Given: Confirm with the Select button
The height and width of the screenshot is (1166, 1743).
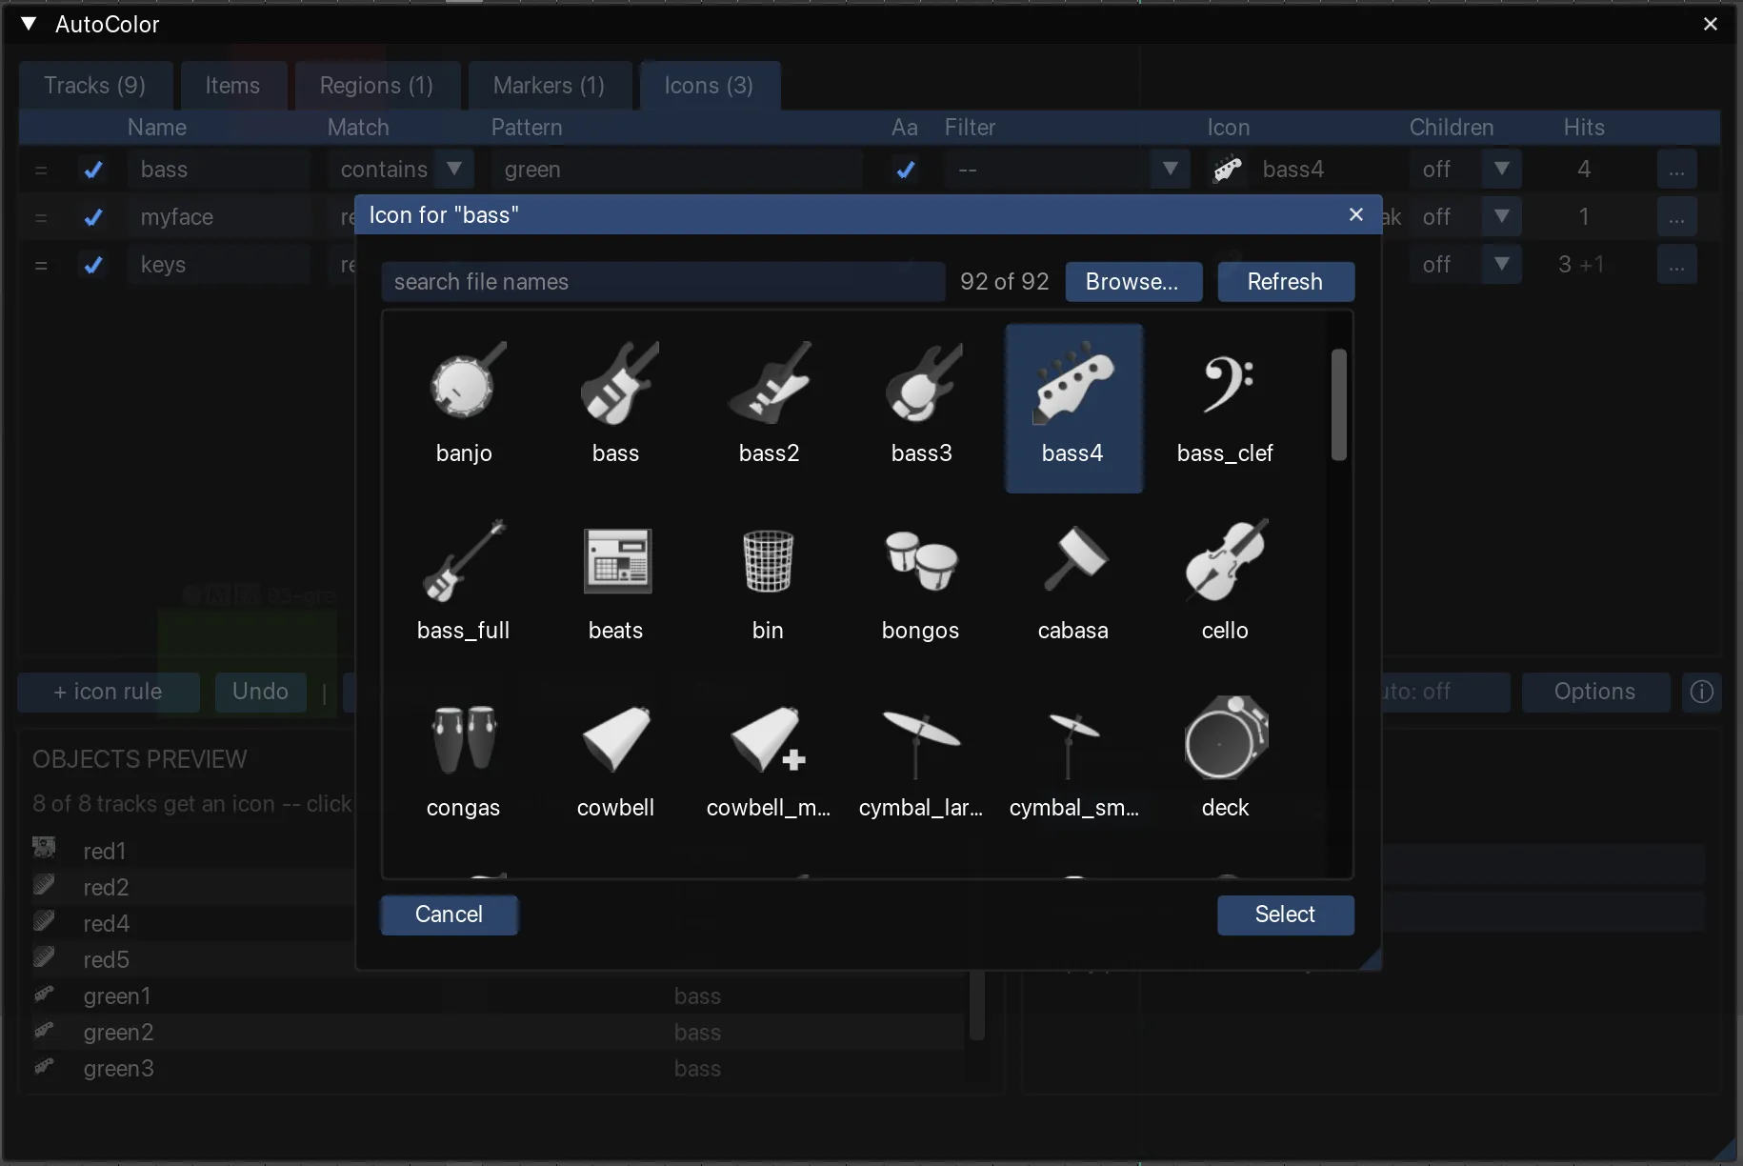Looking at the screenshot, I should tap(1286, 915).
